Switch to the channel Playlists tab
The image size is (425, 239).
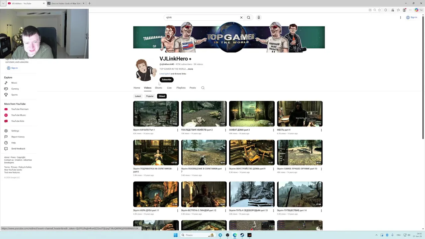click(x=181, y=88)
